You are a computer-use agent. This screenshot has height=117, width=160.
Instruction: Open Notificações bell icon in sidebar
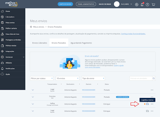(x=2, y=69)
